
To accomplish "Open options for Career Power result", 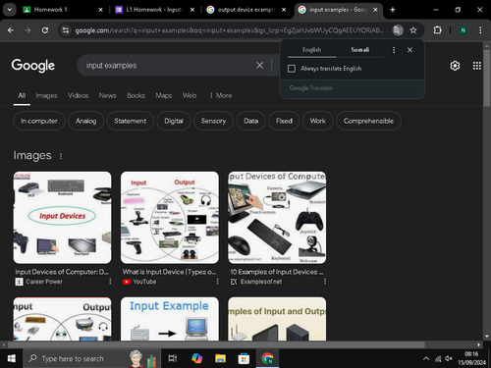I will point(110,282).
